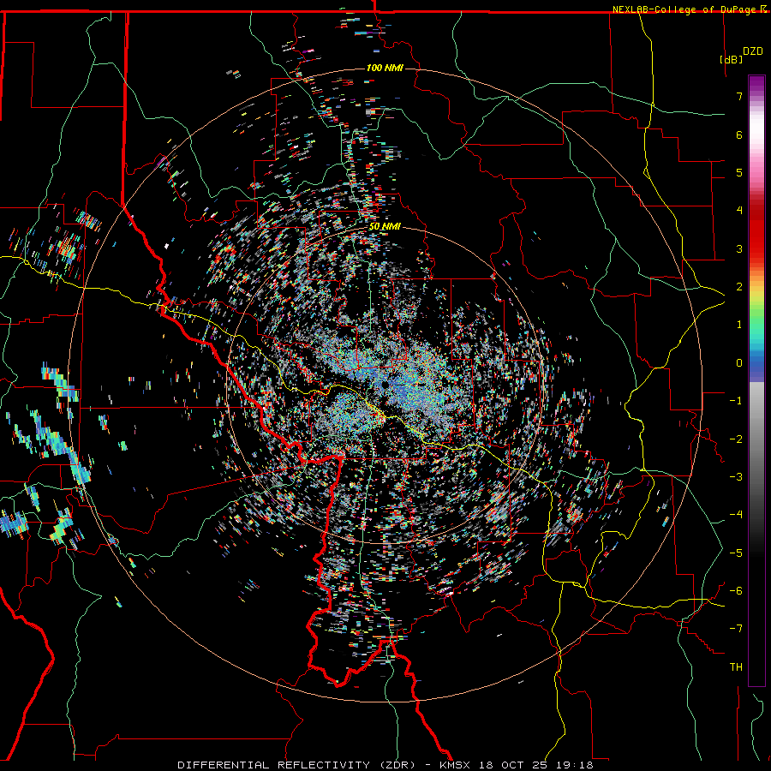Select the 50 NMI range ring label
This screenshot has height=771, width=771.
tap(385, 227)
